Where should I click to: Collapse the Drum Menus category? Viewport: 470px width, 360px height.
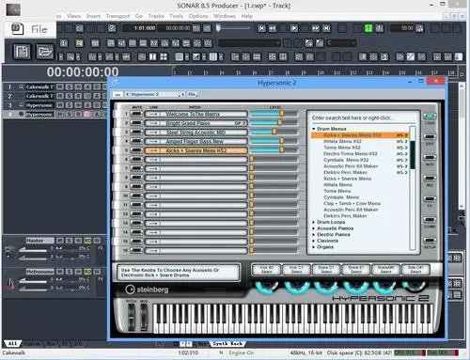tap(314, 129)
